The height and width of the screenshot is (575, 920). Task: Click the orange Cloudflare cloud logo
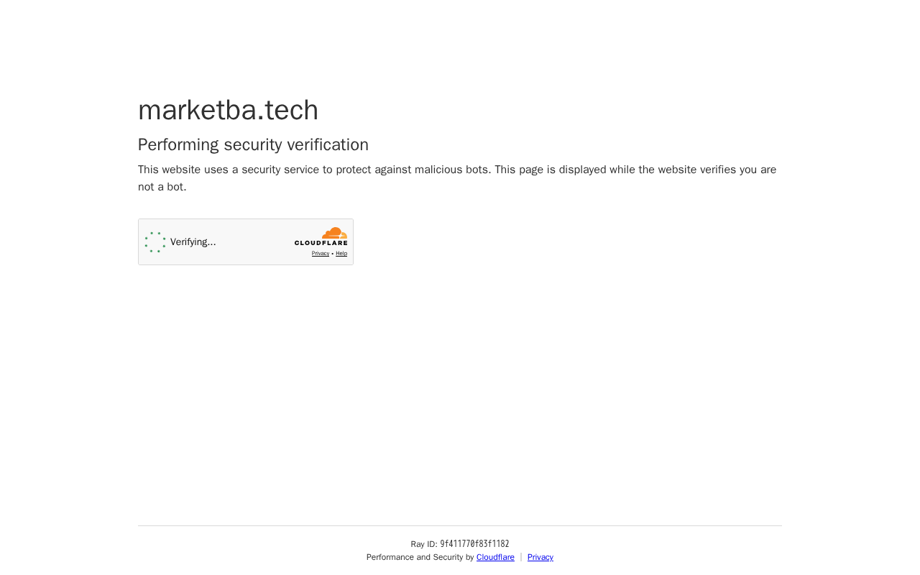click(x=335, y=233)
